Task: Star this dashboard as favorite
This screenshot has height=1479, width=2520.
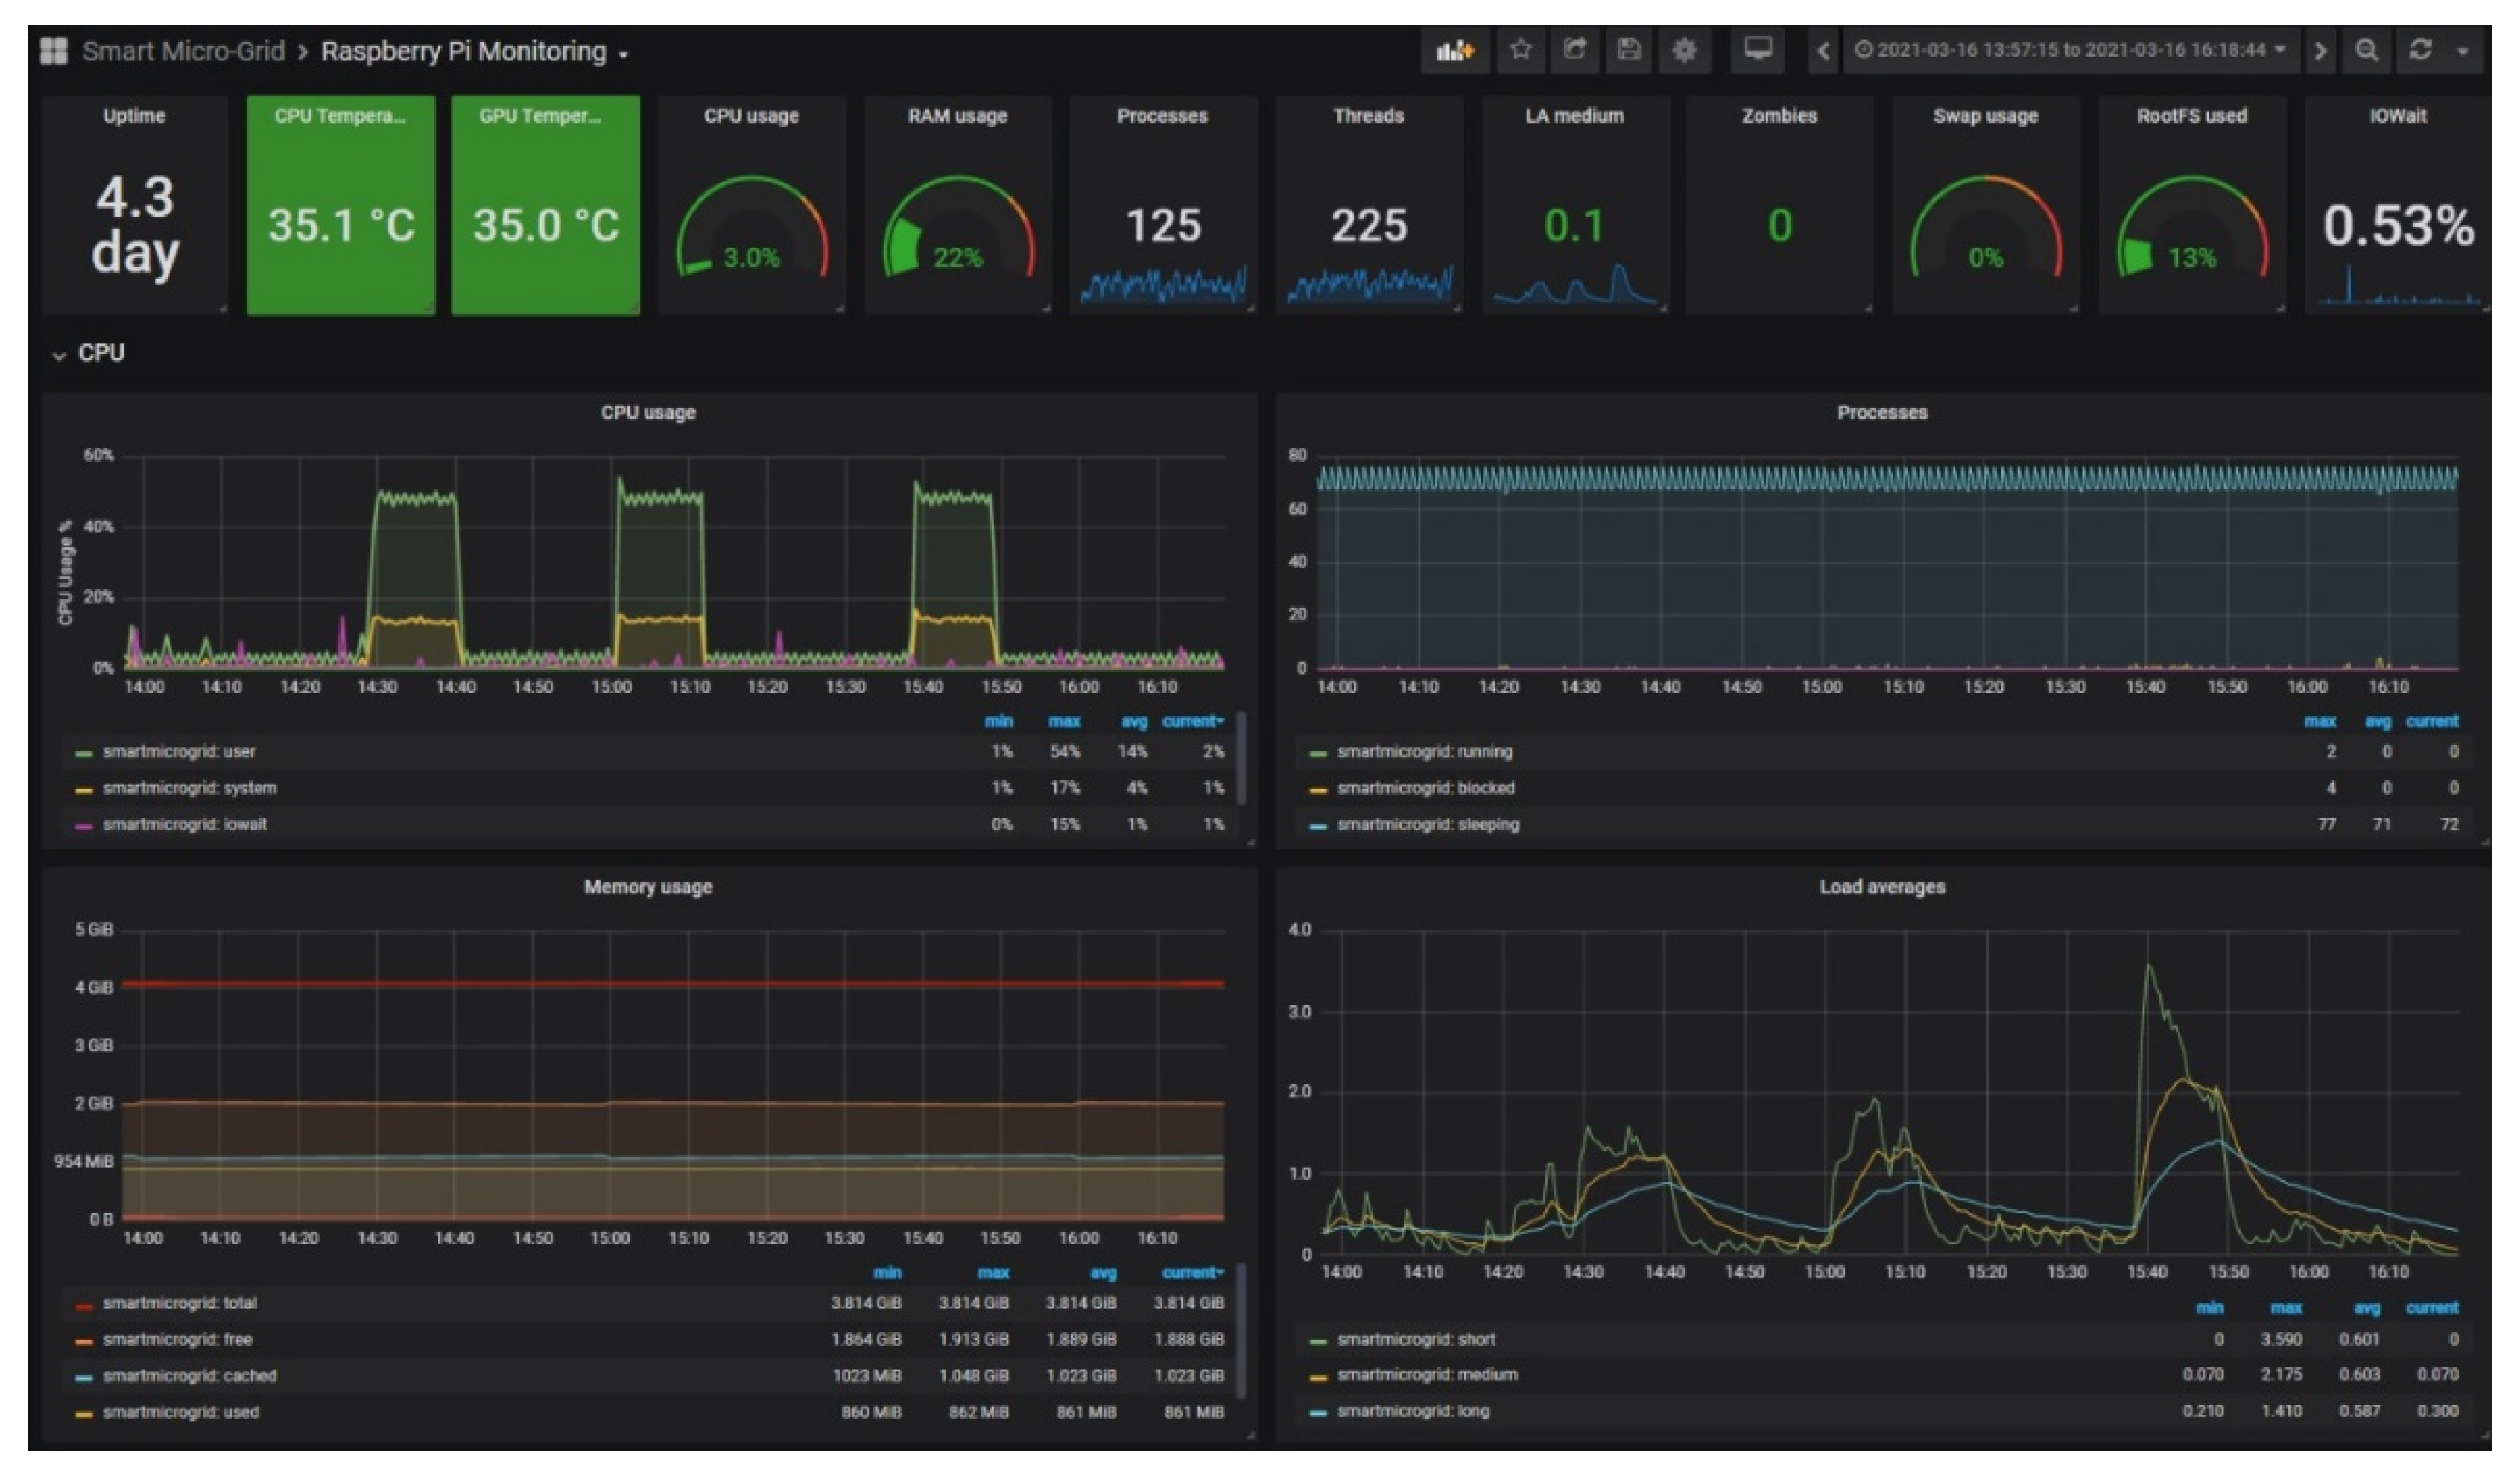Action: pyautogui.click(x=1521, y=50)
